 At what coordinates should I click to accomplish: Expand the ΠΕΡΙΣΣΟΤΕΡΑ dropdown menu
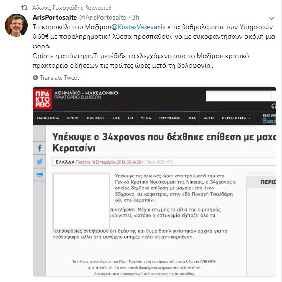click(x=236, y=118)
